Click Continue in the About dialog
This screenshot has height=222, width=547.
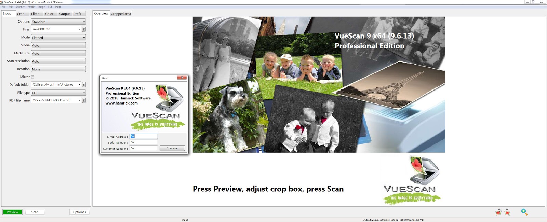click(172, 148)
